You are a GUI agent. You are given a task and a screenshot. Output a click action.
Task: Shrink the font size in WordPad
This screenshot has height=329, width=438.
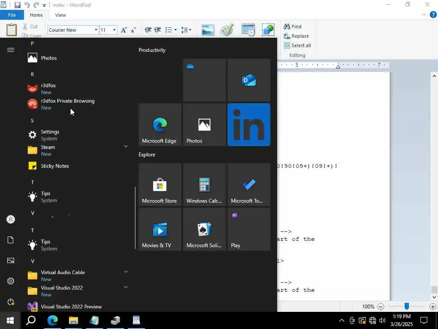(x=133, y=30)
